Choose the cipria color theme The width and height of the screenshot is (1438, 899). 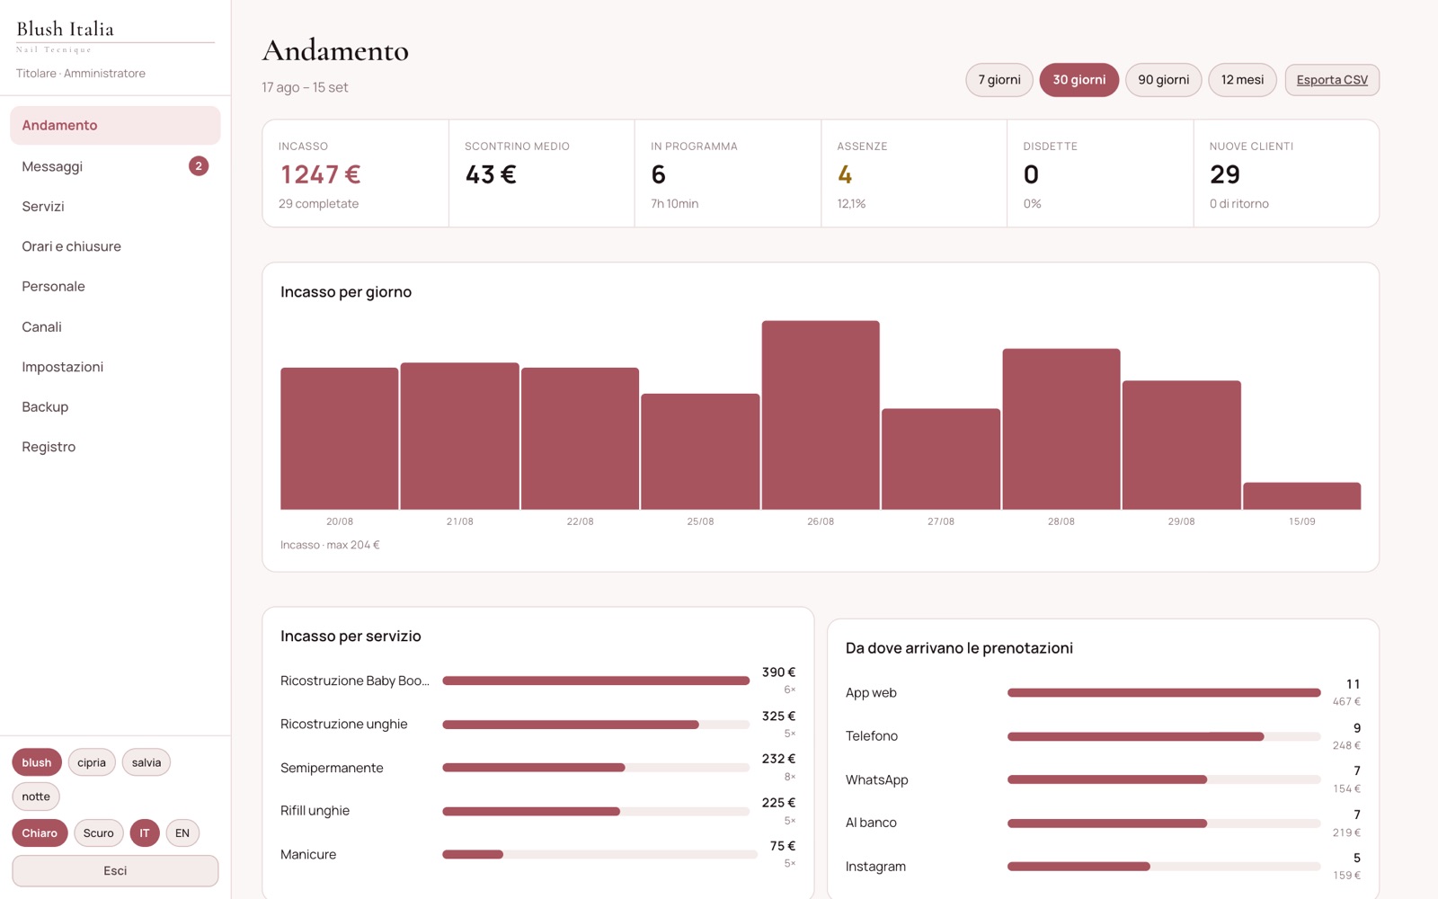coord(92,762)
